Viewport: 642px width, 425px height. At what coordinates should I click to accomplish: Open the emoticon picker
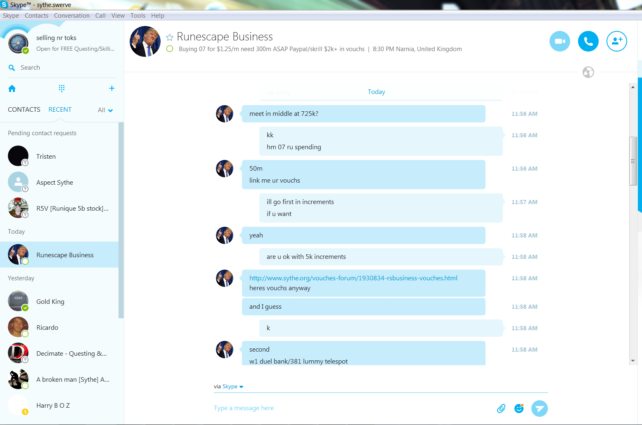pos(519,408)
